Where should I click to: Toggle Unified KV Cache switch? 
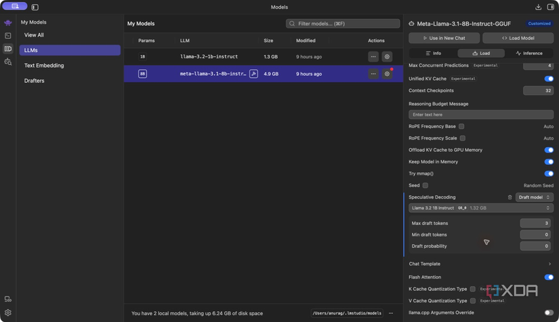(549, 79)
